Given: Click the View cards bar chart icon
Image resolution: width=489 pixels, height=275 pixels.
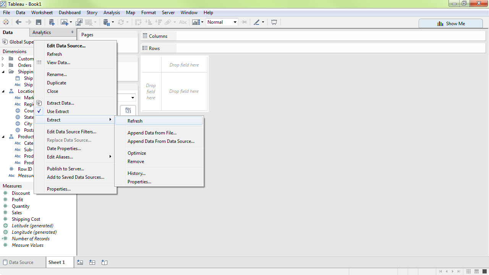Looking at the screenshot, I should point(196,22).
